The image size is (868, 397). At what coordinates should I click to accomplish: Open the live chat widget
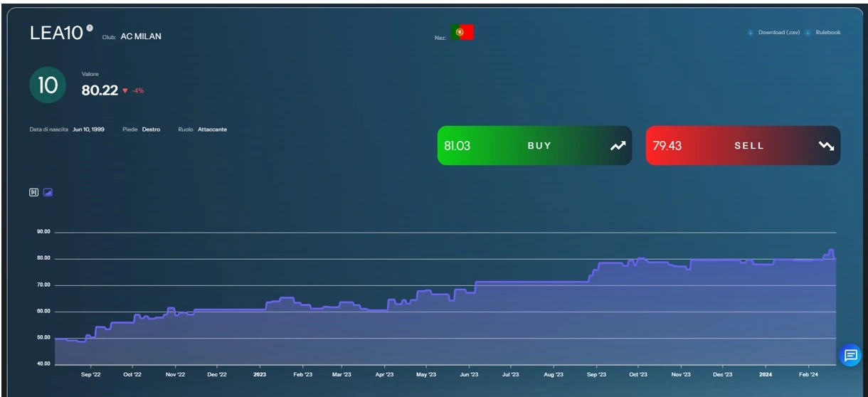tap(850, 354)
